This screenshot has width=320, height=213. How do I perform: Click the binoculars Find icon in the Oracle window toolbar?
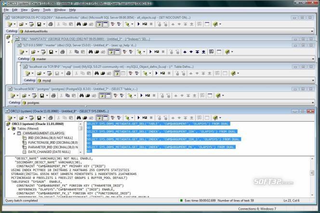(79, 118)
